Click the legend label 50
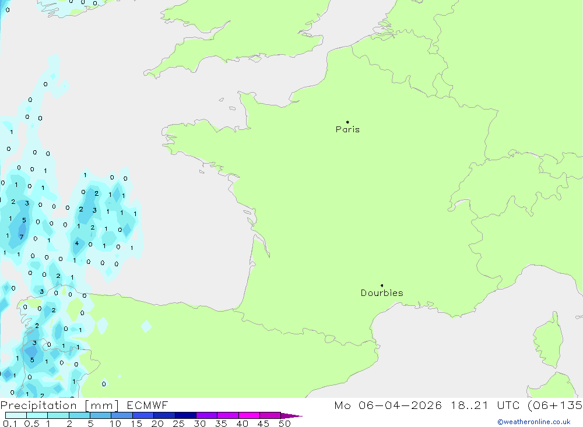The width and height of the screenshot is (583, 427). click(x=285, y=424)
